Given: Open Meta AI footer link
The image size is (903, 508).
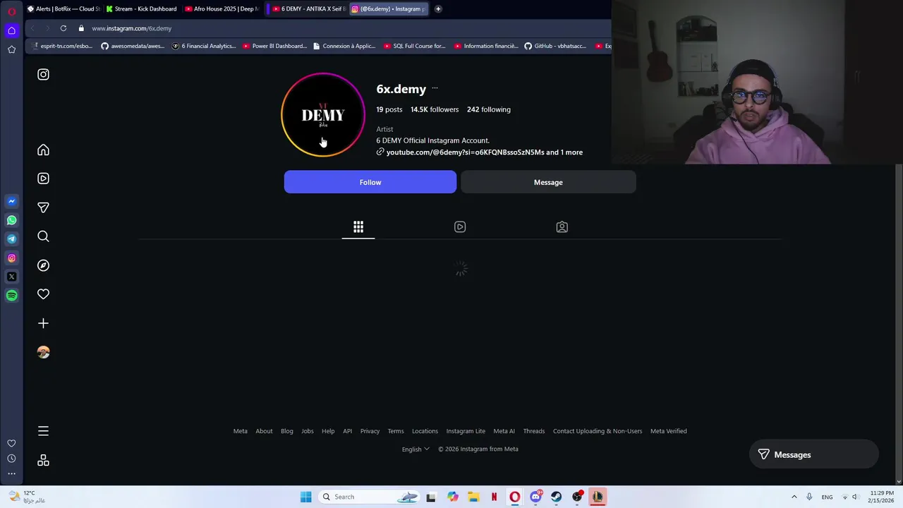Looking at the screenshot, I should tap(504, 431).
